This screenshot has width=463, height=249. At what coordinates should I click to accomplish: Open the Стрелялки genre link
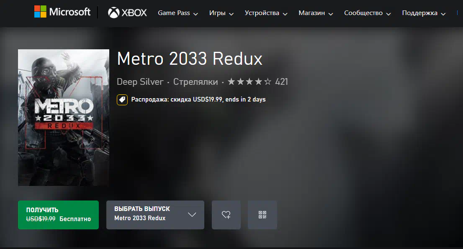pyautogui.click(x=195, y=81)
